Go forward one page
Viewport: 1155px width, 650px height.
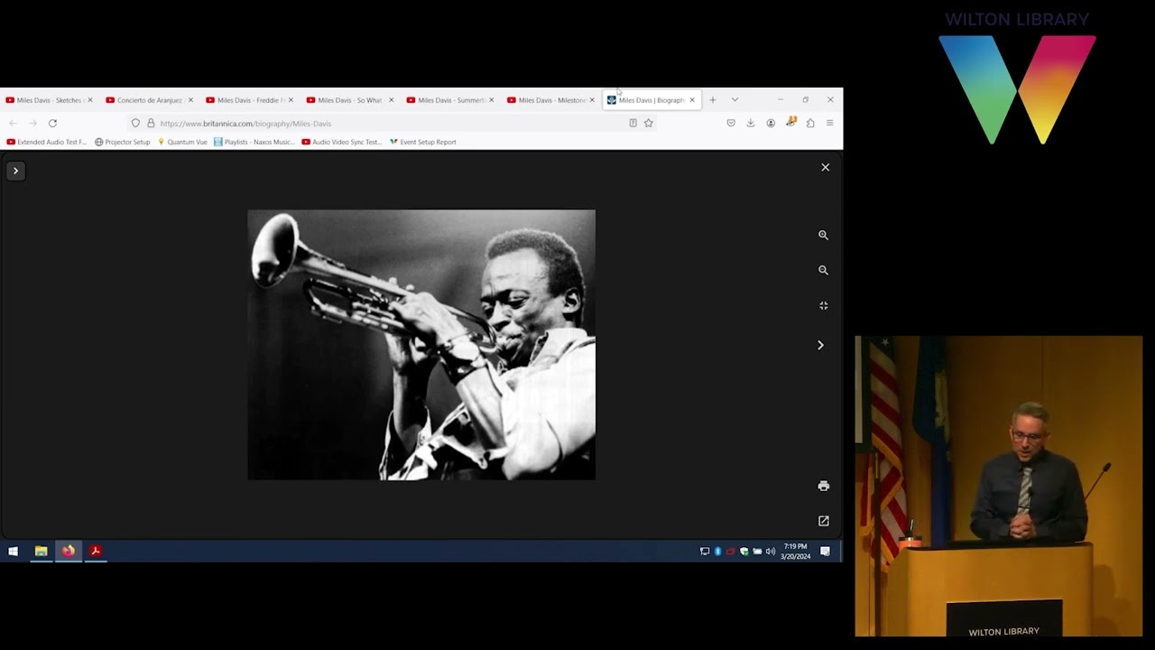tap(32, 123)
